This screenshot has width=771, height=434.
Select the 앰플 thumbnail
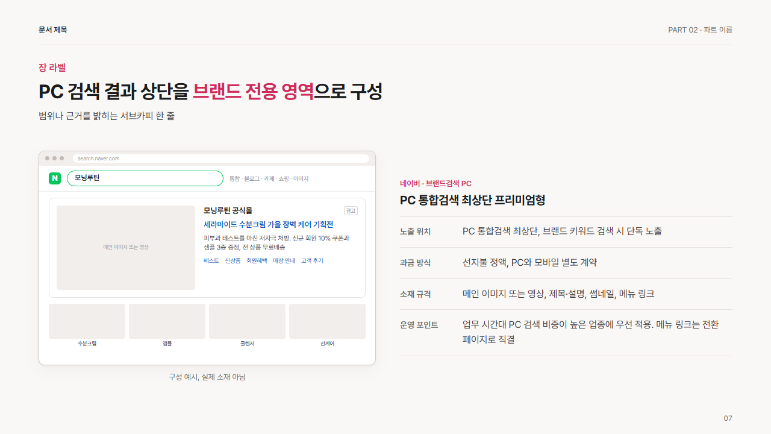167,321
